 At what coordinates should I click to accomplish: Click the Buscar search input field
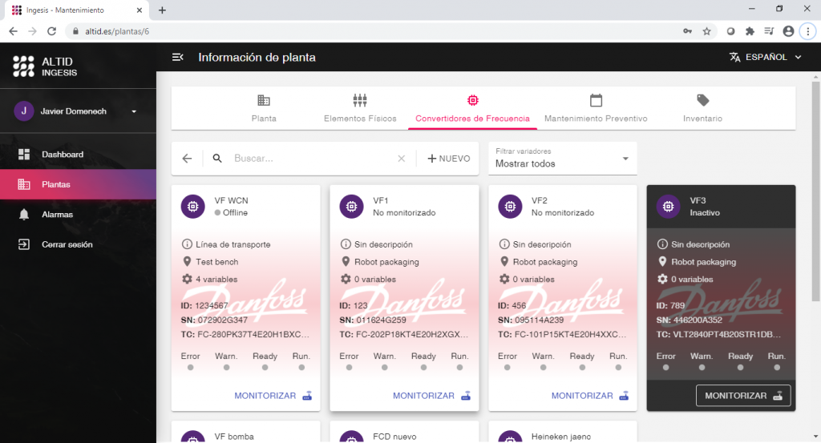pyautogui.click(x=313, y=159)
